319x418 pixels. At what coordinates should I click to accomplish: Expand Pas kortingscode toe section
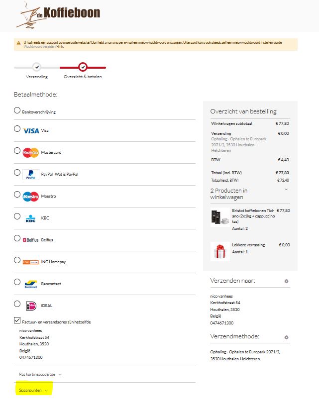40,374
